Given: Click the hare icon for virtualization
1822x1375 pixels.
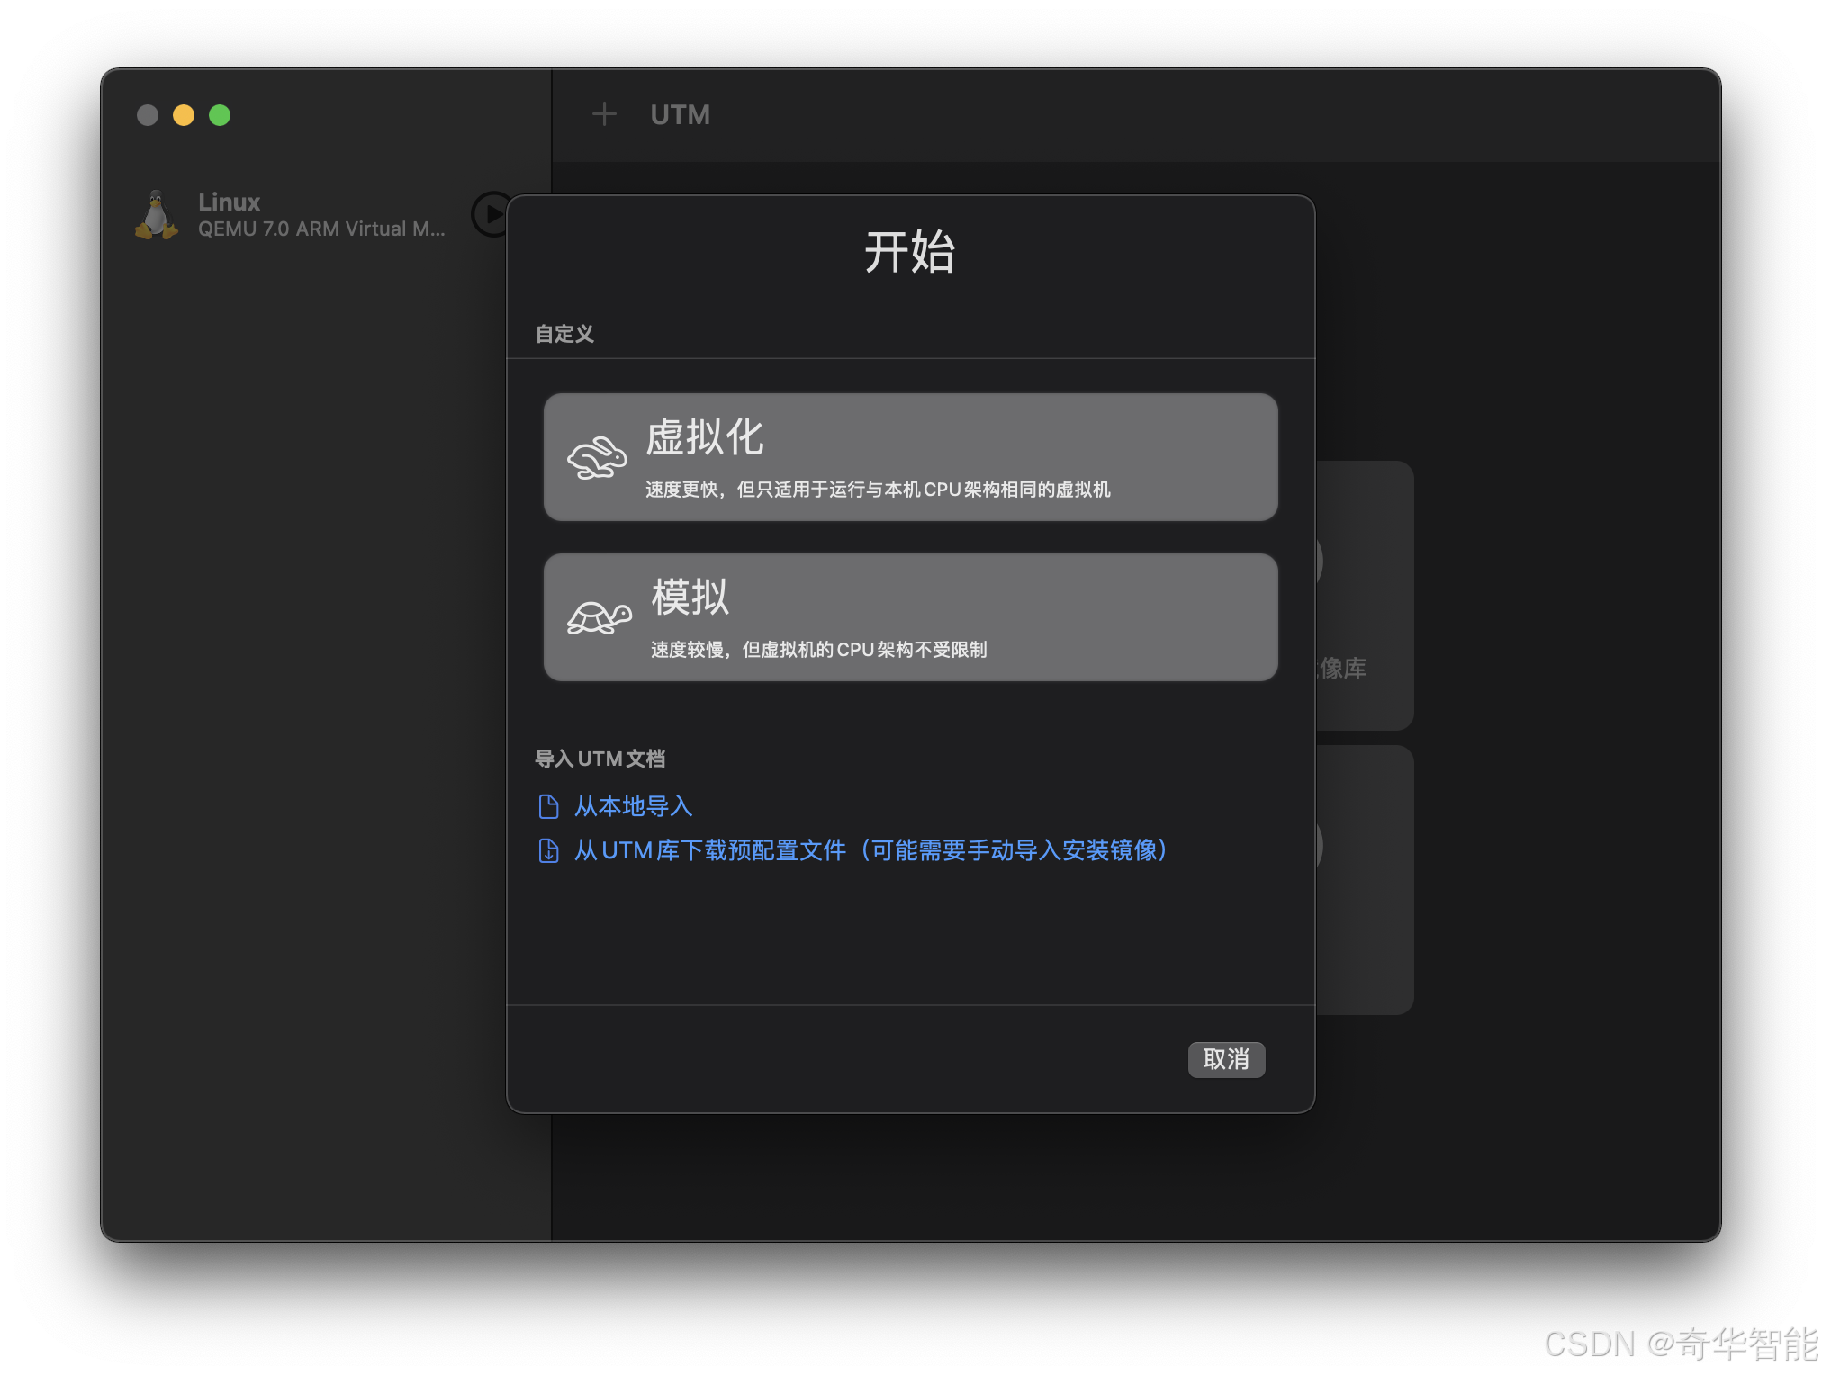Looking at the screenshot, I should pos(596,458).
